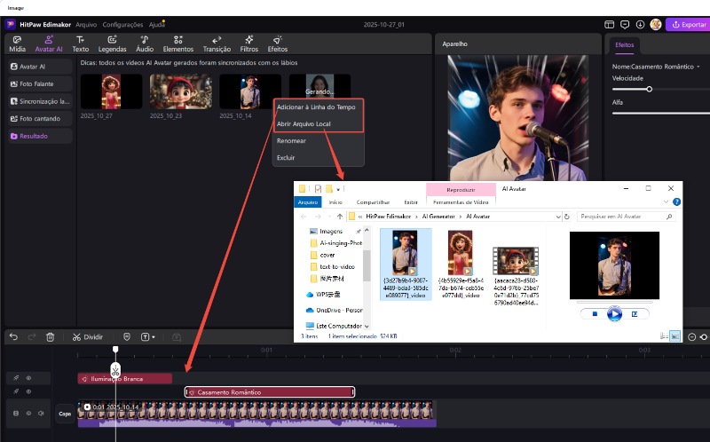
Task: Click play button in Explorer preview player
Action: click(x=614, y=314)
